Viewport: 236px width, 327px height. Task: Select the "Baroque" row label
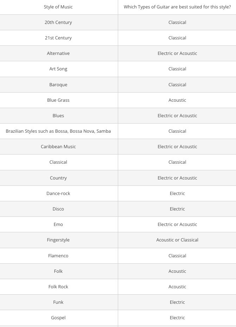[58, 85]
